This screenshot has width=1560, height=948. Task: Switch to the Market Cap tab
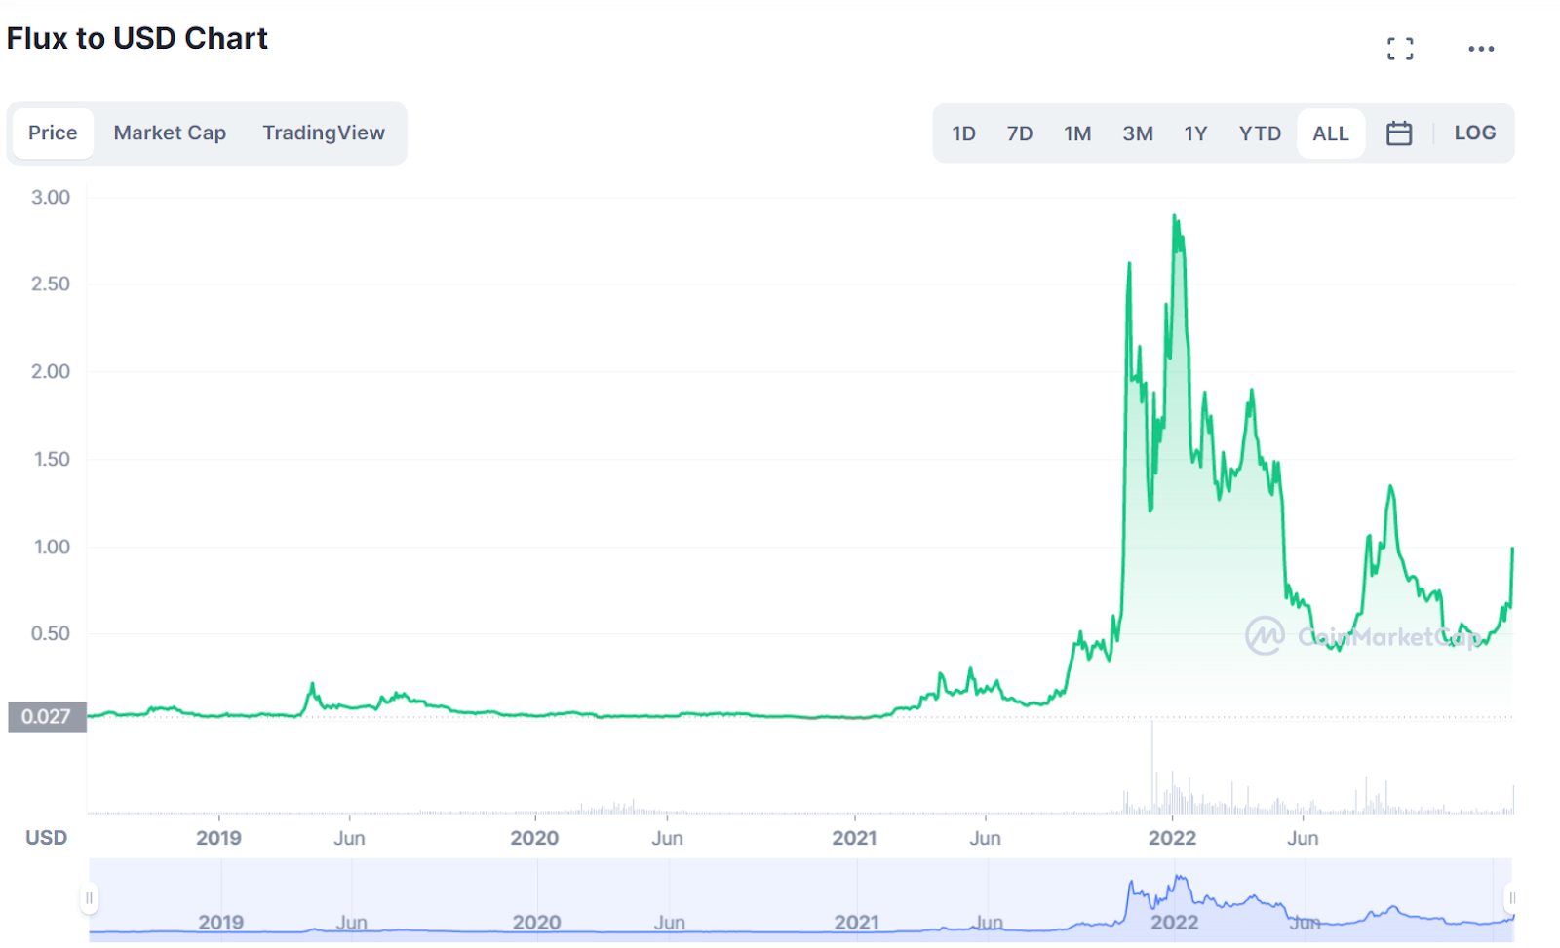(x=170, y=133)
